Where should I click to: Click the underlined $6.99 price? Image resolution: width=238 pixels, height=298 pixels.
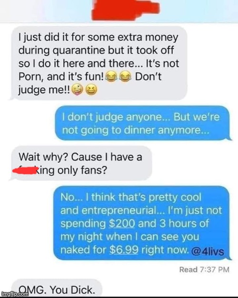coord(124,249)
